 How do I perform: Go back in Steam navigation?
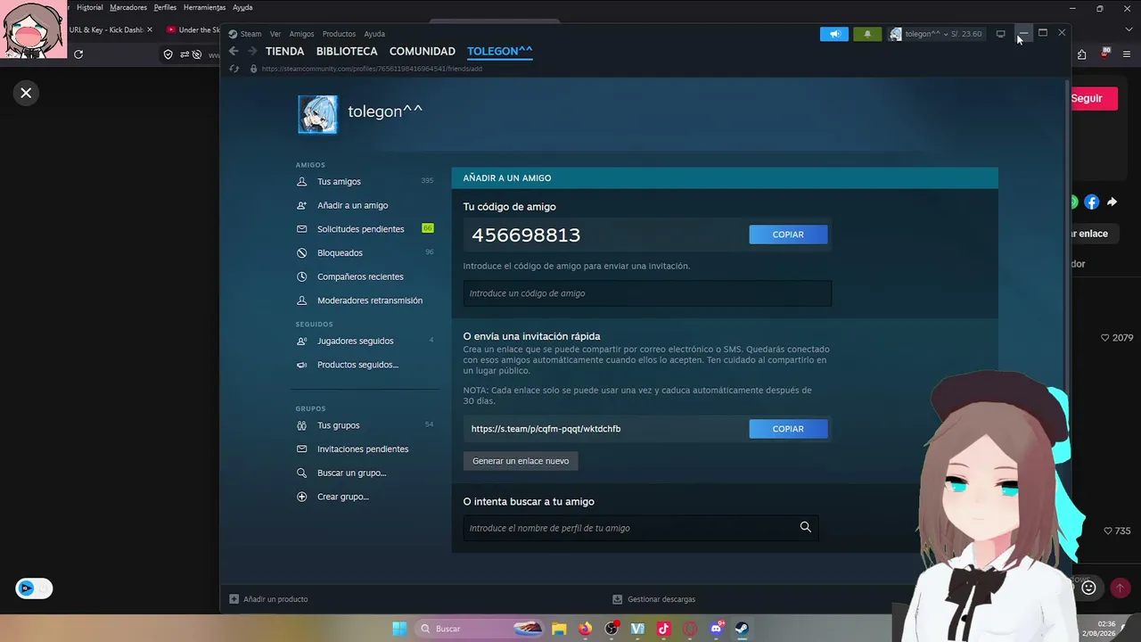tap(234, 52)
